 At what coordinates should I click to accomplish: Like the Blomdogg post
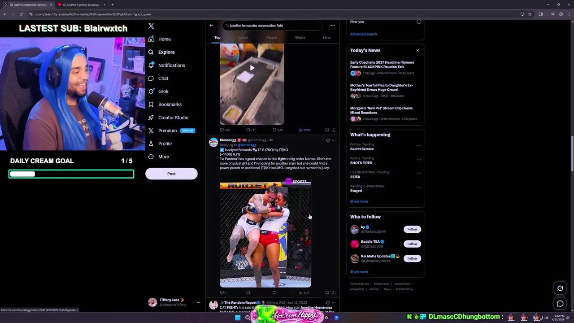(274, 292)
